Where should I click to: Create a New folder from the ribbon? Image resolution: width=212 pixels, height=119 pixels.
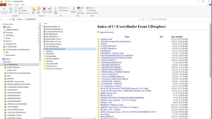[x=56, y=10]
